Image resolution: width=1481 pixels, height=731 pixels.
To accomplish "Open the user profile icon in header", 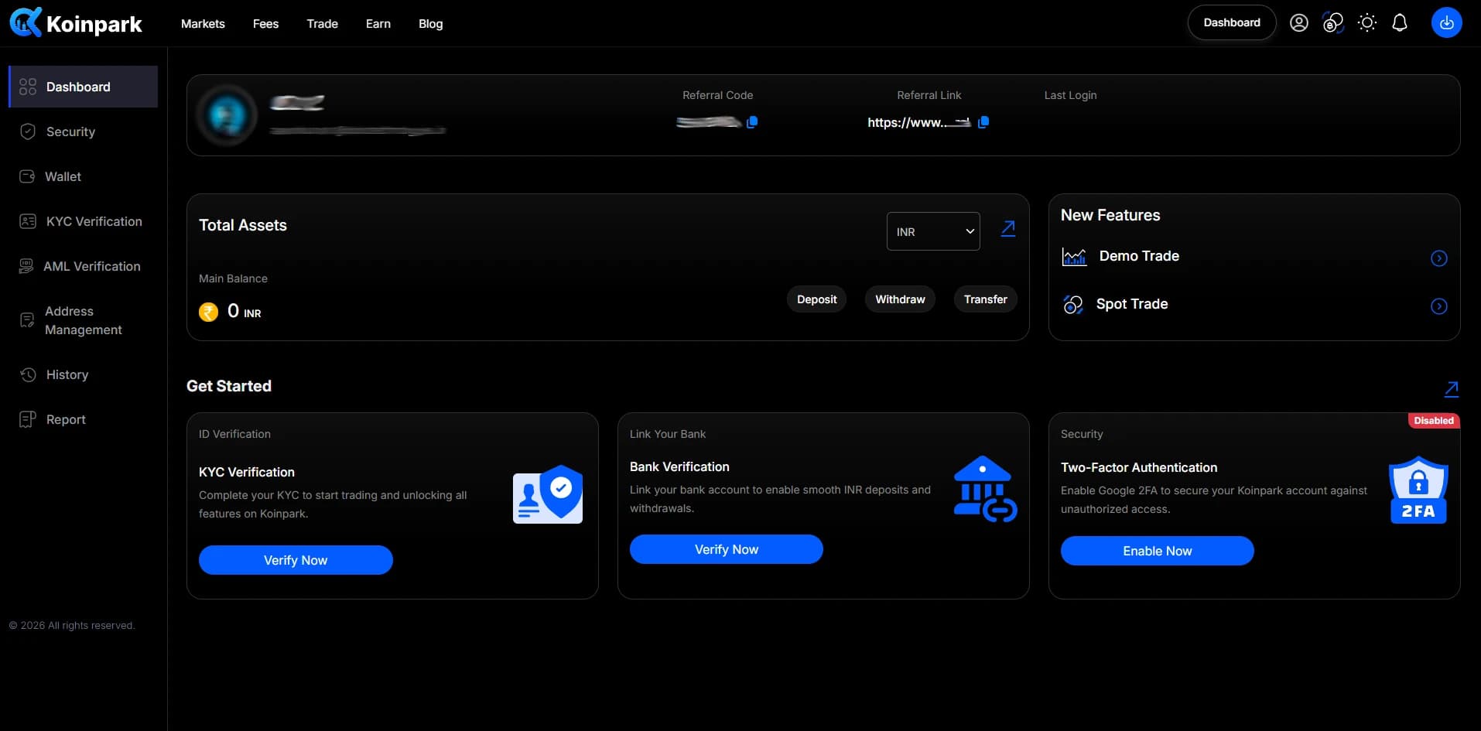I will click(1299, 23).
